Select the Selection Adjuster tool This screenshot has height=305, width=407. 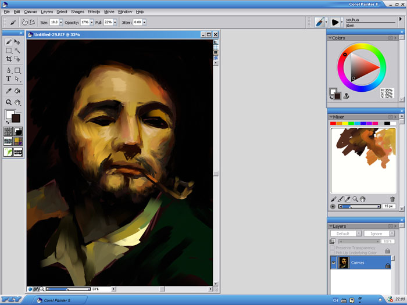17,59
